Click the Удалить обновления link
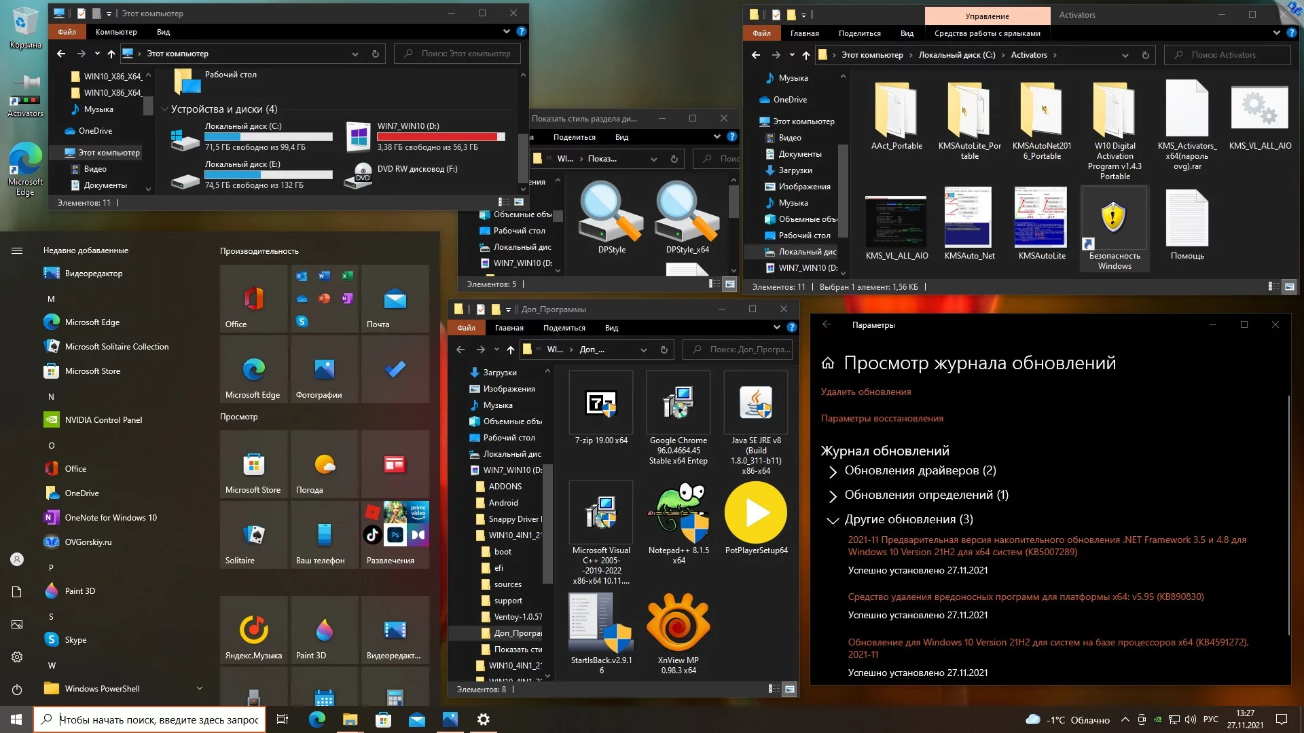 pyautogui.click(x=866, y=392)
